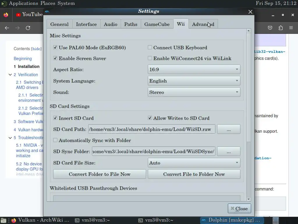Switch to the Audio tab
Screen dimensions: 298x224
point(111,24)
